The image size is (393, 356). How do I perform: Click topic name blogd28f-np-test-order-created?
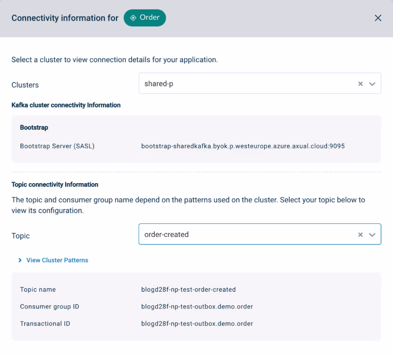point(188,290)
